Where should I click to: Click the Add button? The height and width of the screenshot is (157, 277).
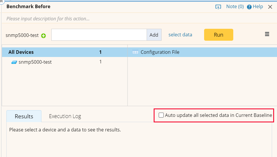click(154, 35)
